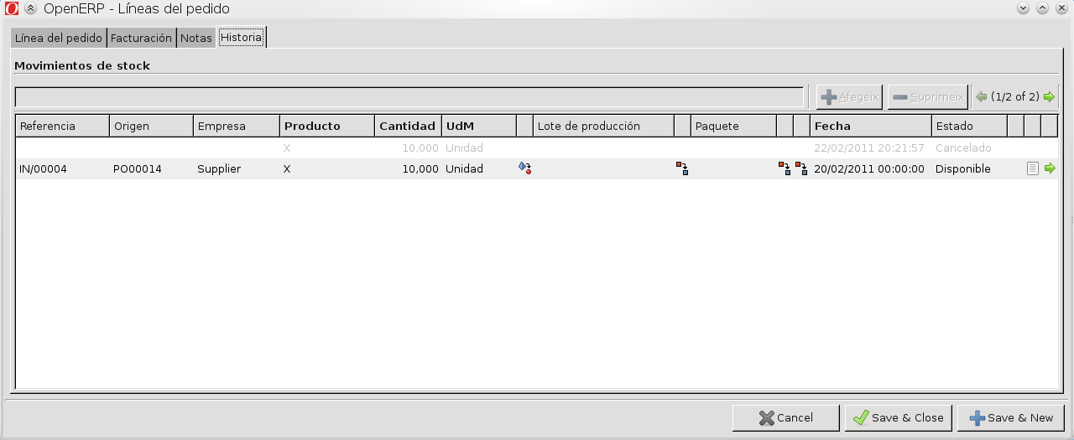Open the Notas tab
The image size is (1074, 440).
pos(196,38)
